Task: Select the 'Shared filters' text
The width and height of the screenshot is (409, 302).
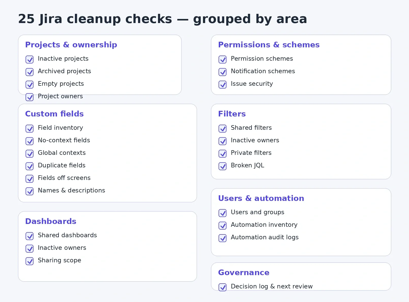Action: click(251, 128)
